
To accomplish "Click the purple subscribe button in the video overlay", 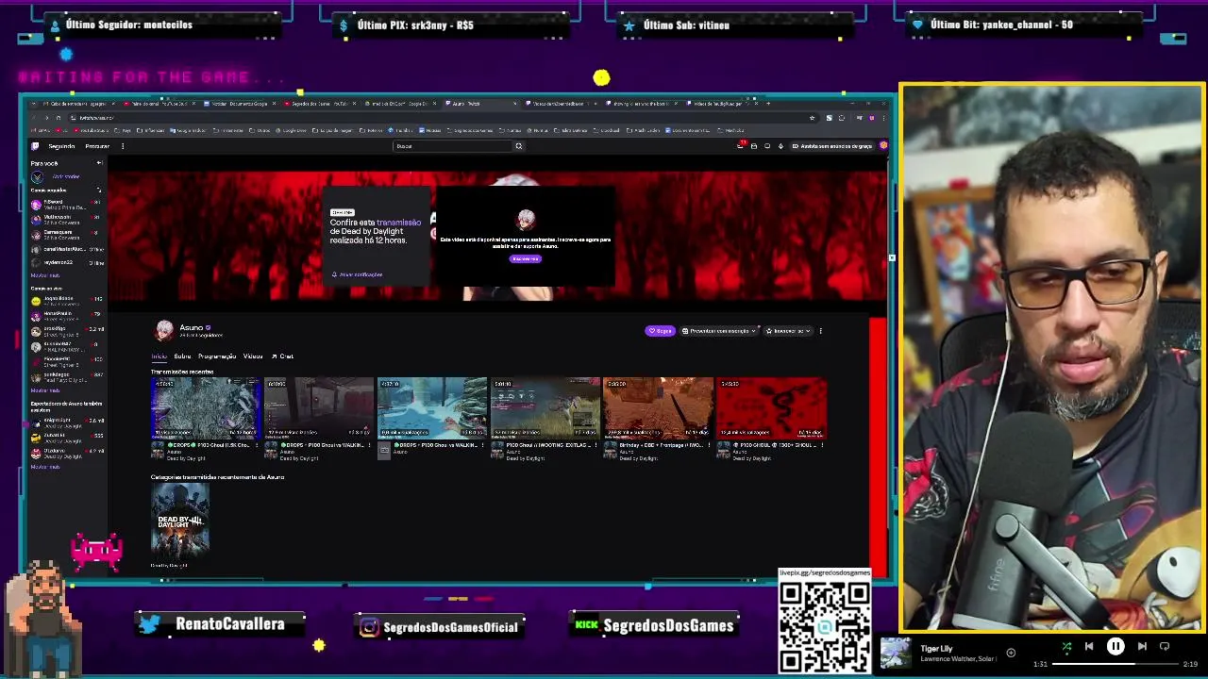I will 526,258.
